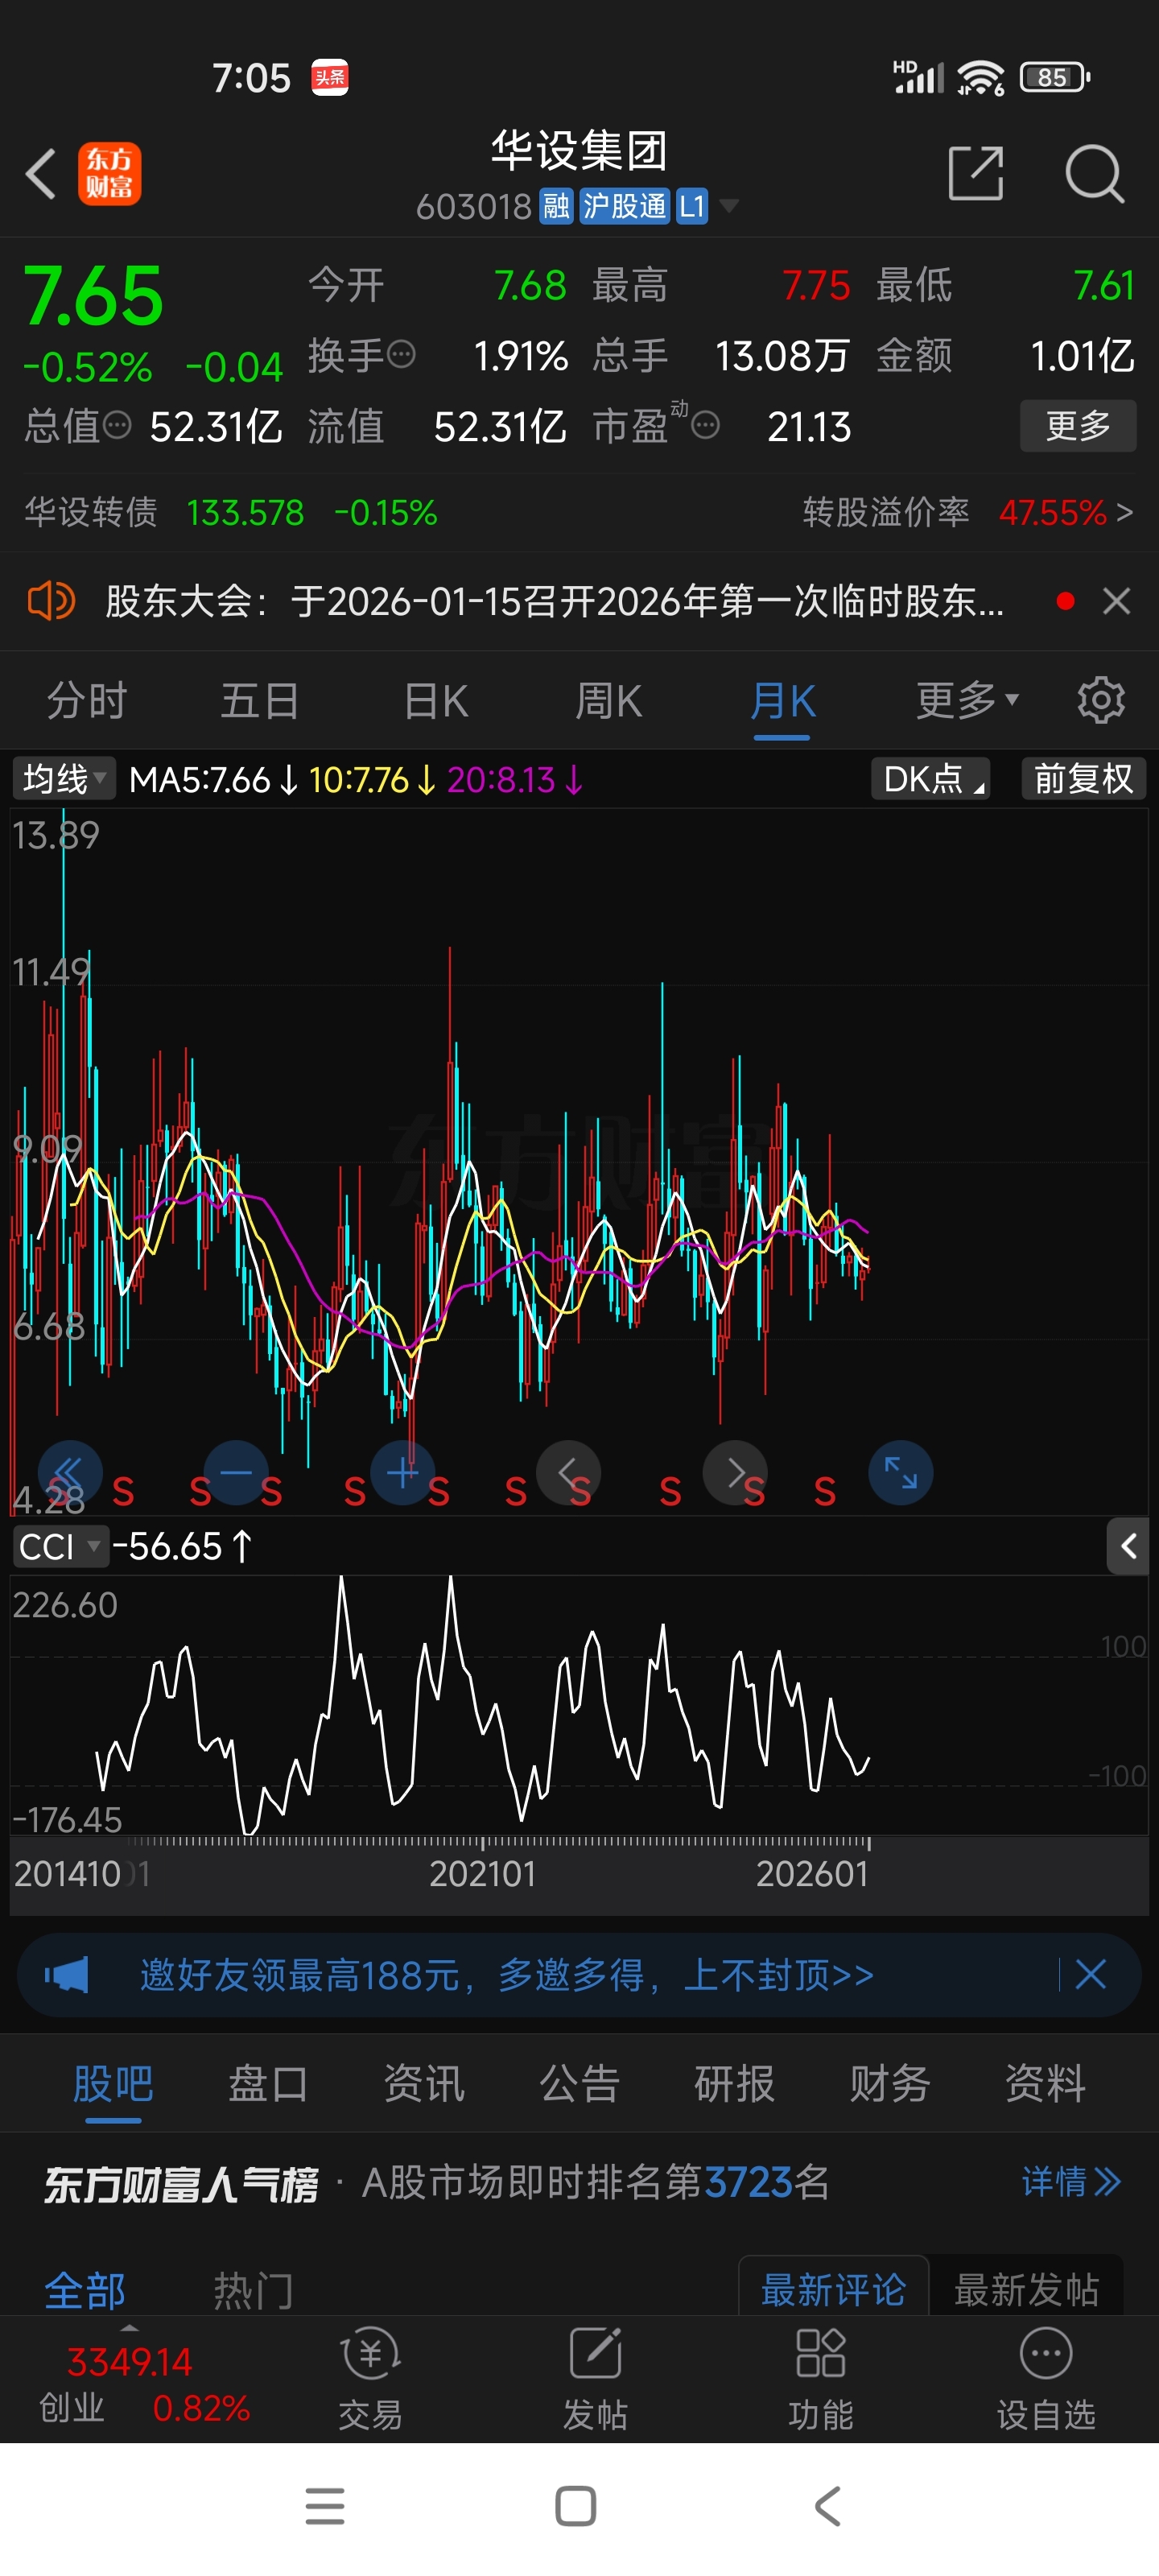
Task: Switch to 日K chart tab
Action: (x=436, y=700)
